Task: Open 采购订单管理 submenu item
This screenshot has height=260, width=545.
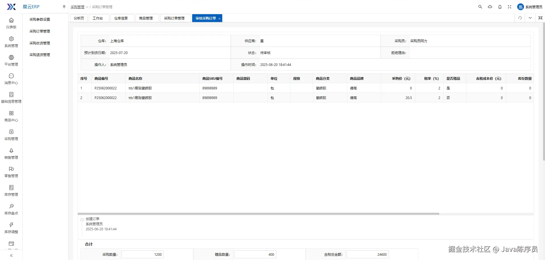Action: 40,31
